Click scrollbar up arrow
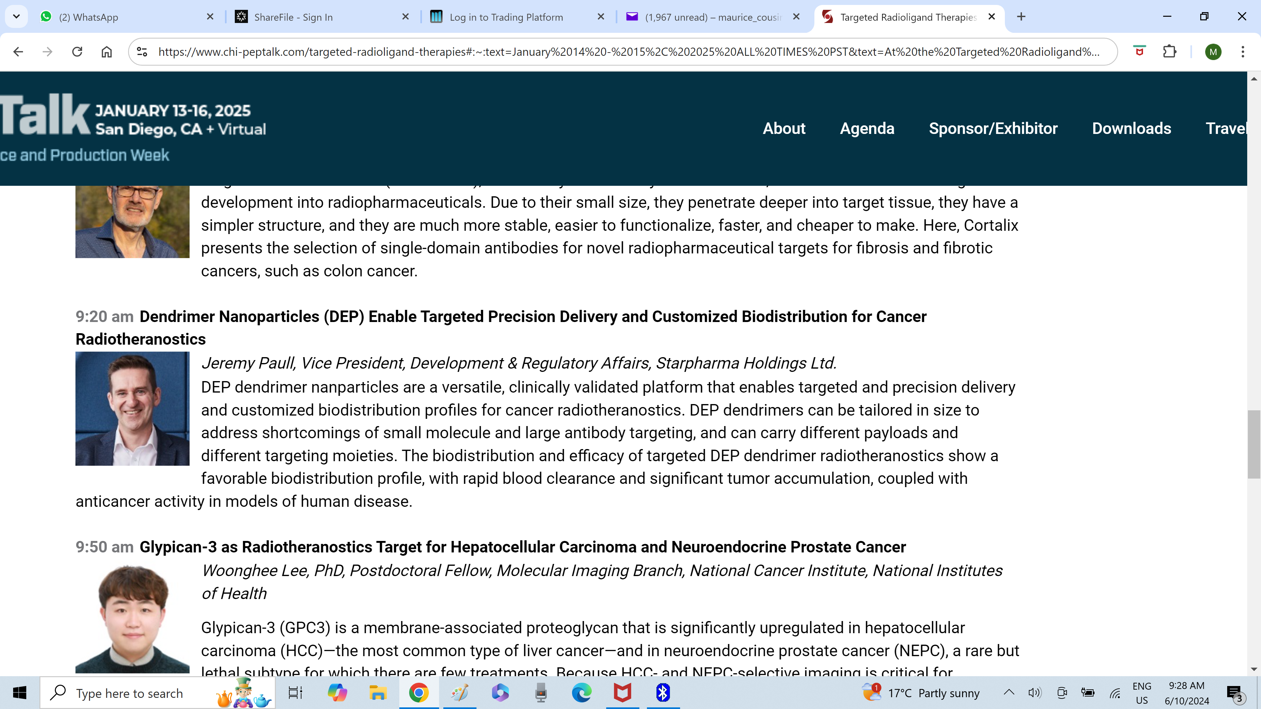Viewport: 1261px width, 709px height. coord(1254,78)
